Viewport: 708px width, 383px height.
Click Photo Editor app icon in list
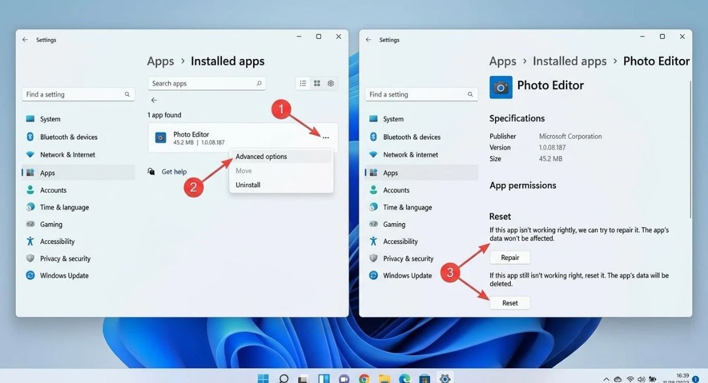pos(160,138)
